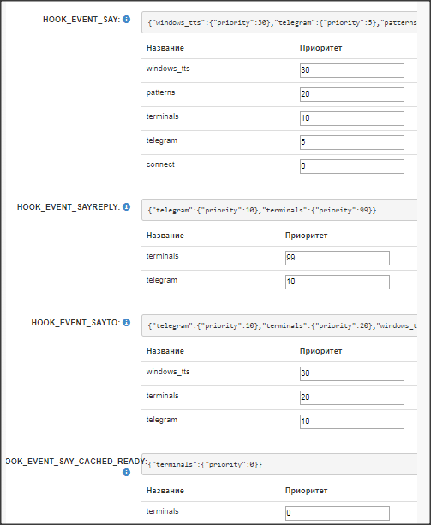Edit connect priority field showing 0
This screenshot has height=525, width=431.
(352, 166)
